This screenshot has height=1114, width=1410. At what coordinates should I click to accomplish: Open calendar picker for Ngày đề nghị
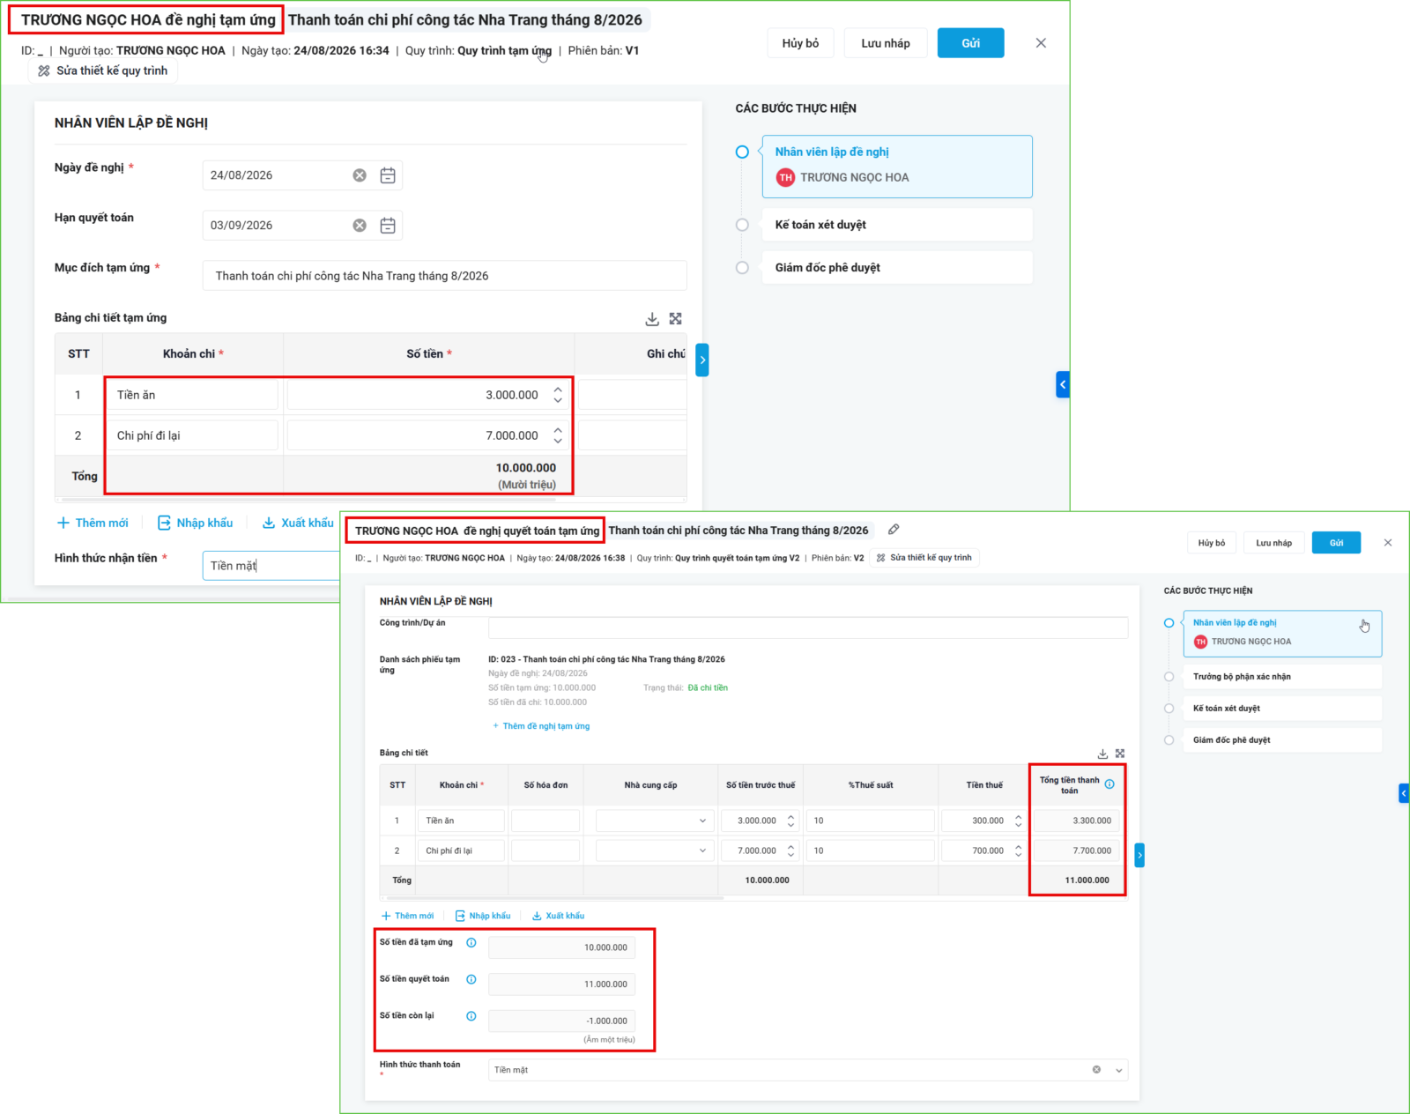(x=388, y=175)
